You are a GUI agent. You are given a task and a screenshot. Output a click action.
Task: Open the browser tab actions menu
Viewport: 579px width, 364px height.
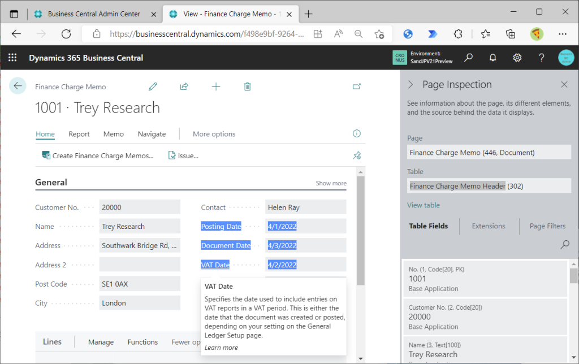(14, 14)
